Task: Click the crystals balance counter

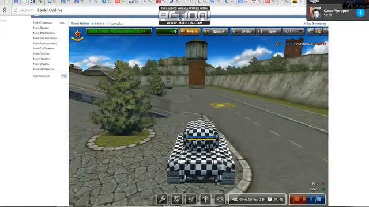Action: coord(167,32)
